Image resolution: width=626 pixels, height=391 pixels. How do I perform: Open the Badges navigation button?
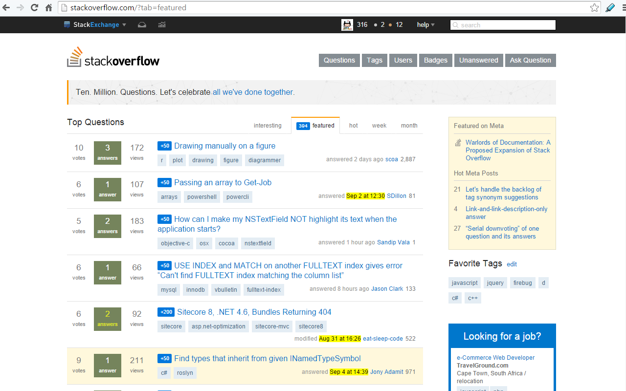(436, 60)
